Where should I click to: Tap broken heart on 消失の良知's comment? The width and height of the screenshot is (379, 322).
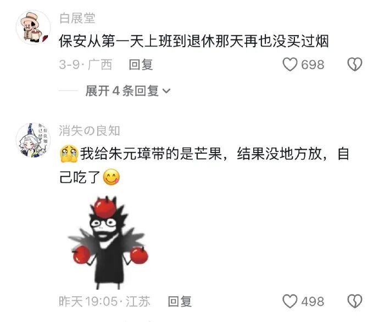click(355, 301)
